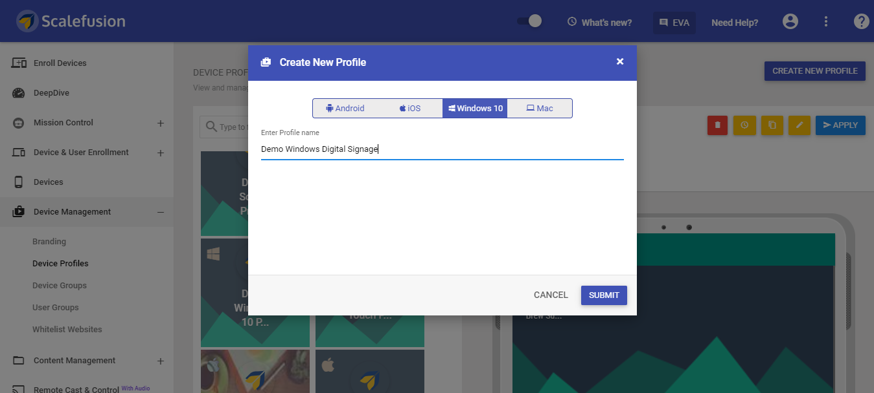Select the Windows 10 platform tab

click(x=475, y=108)
